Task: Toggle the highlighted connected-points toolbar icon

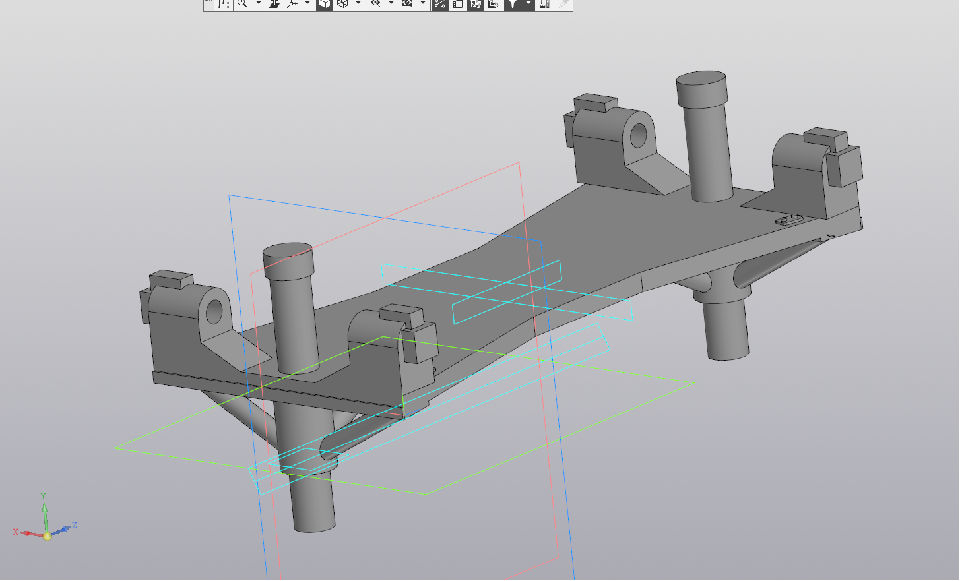Action: point(439,4)
